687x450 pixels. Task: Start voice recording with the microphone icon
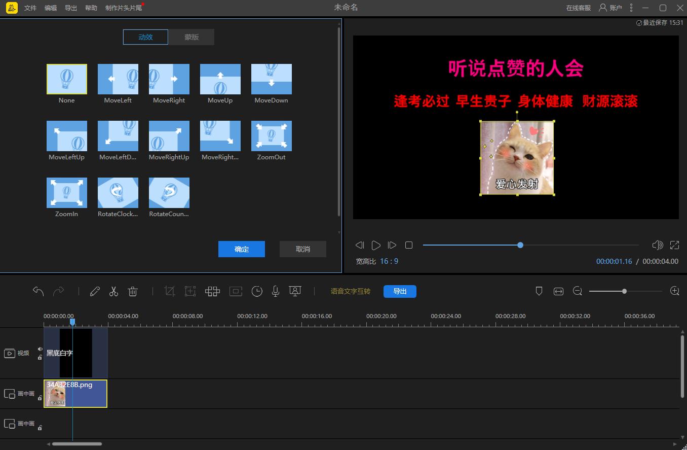[x=275, y=291]
